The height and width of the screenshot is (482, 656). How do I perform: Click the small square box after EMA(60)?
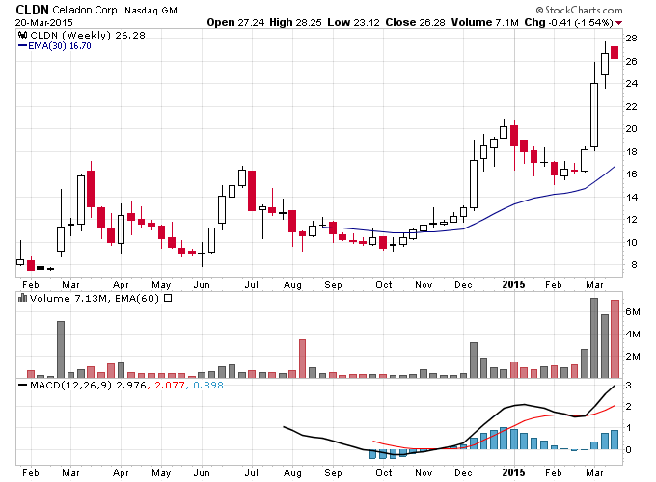pyautogui.click(x=168, y=298)
